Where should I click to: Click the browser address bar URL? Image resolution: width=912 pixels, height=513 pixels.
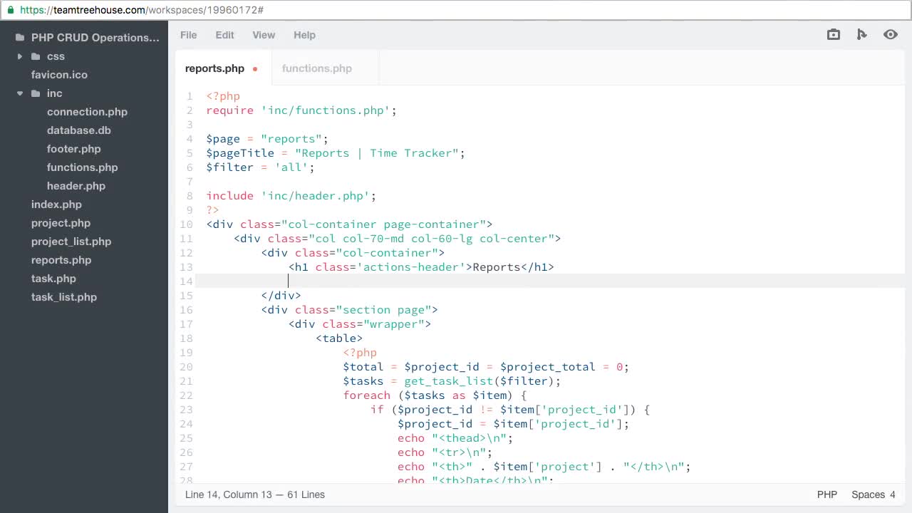(x=142, y=10)
